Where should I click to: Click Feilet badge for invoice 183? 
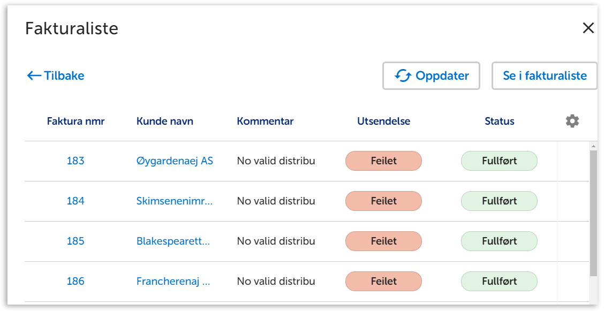point(383,161)
